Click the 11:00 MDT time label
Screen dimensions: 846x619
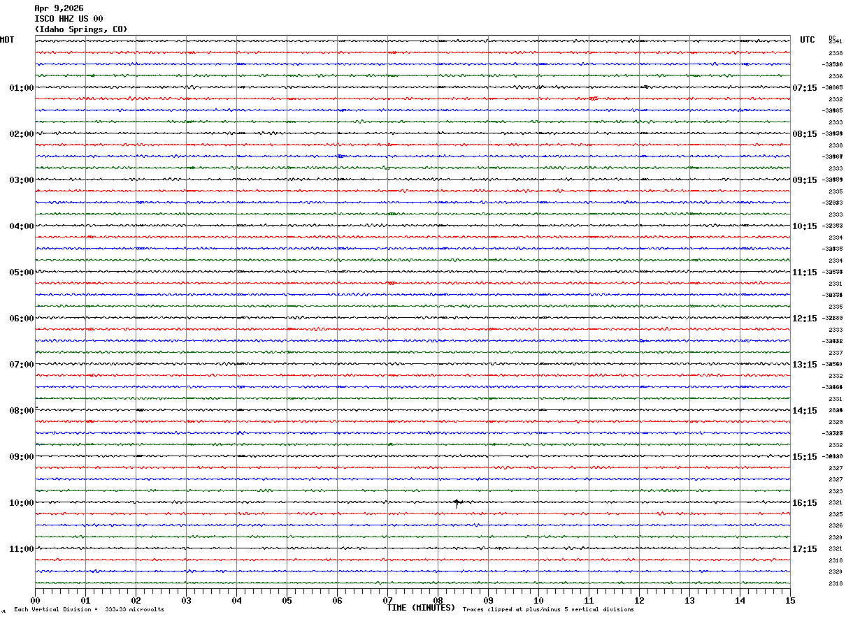click(x=21, y=549)
